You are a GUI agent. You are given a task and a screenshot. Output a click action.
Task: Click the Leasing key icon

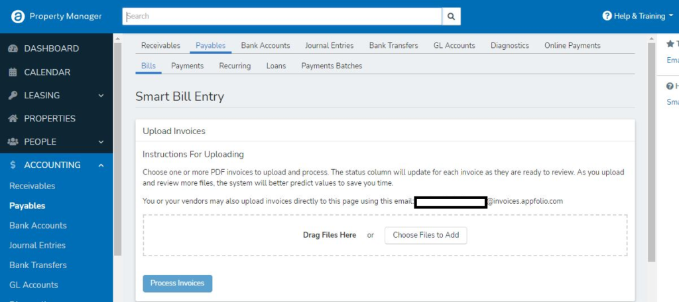13,96
